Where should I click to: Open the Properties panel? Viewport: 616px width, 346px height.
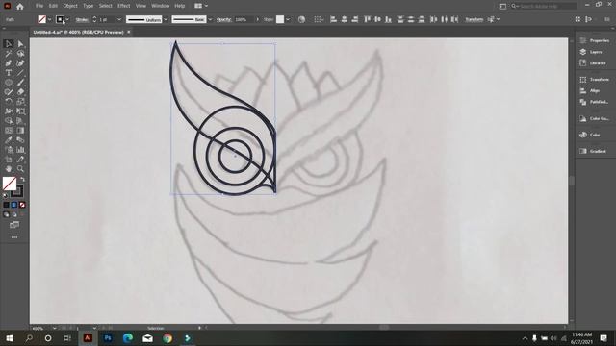click(595, 40)
